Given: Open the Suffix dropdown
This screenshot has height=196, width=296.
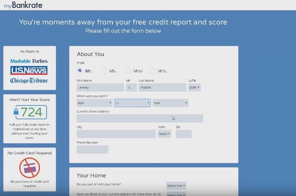Looking at the screenshot, I should [194, 87].
